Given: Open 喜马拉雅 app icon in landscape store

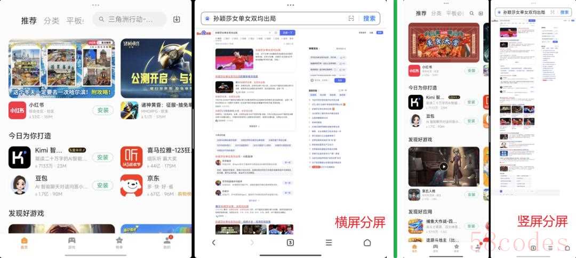Looking at the screenshot, I should (132, 157).
